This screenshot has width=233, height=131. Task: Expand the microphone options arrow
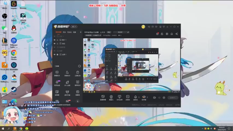(139, 97)
